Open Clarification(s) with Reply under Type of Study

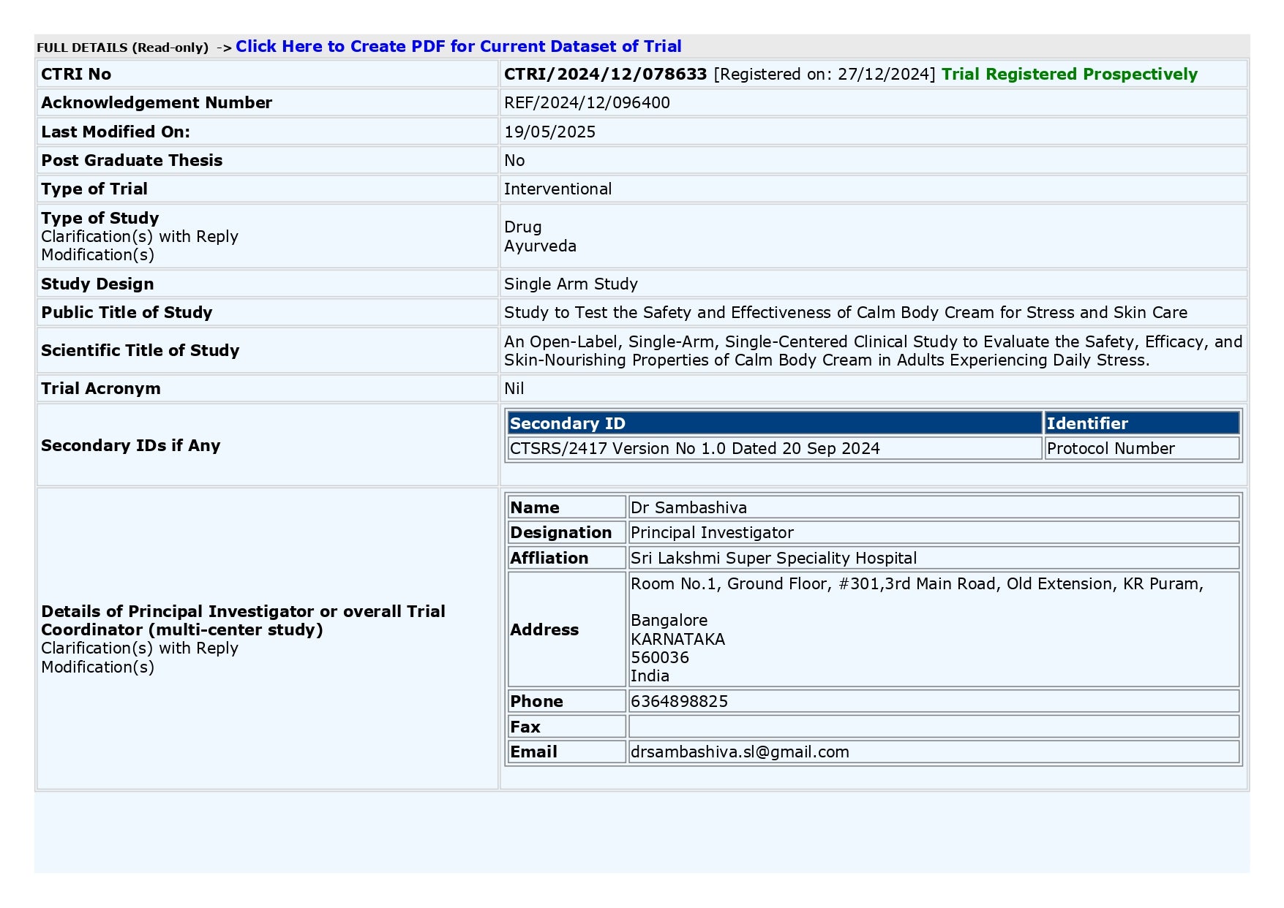coord(140,237)
